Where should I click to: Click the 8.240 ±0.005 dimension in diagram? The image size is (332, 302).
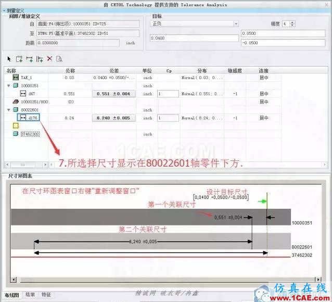[143, 242]
